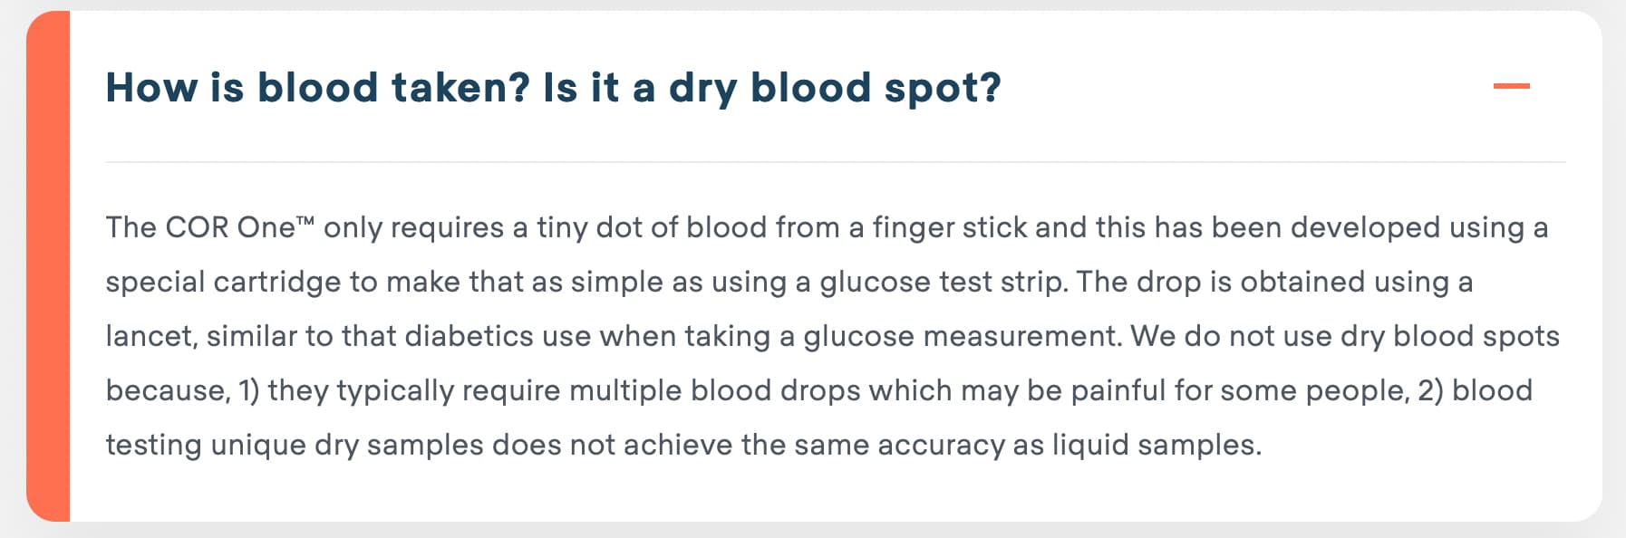Click the word 'because,' starting the fourth line
Viewport: 1626px width, 538px height.
(x=169, y=390)
